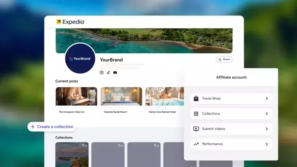Click the Collections grid icon
This screenshot has height=167, width=297.
196,114
